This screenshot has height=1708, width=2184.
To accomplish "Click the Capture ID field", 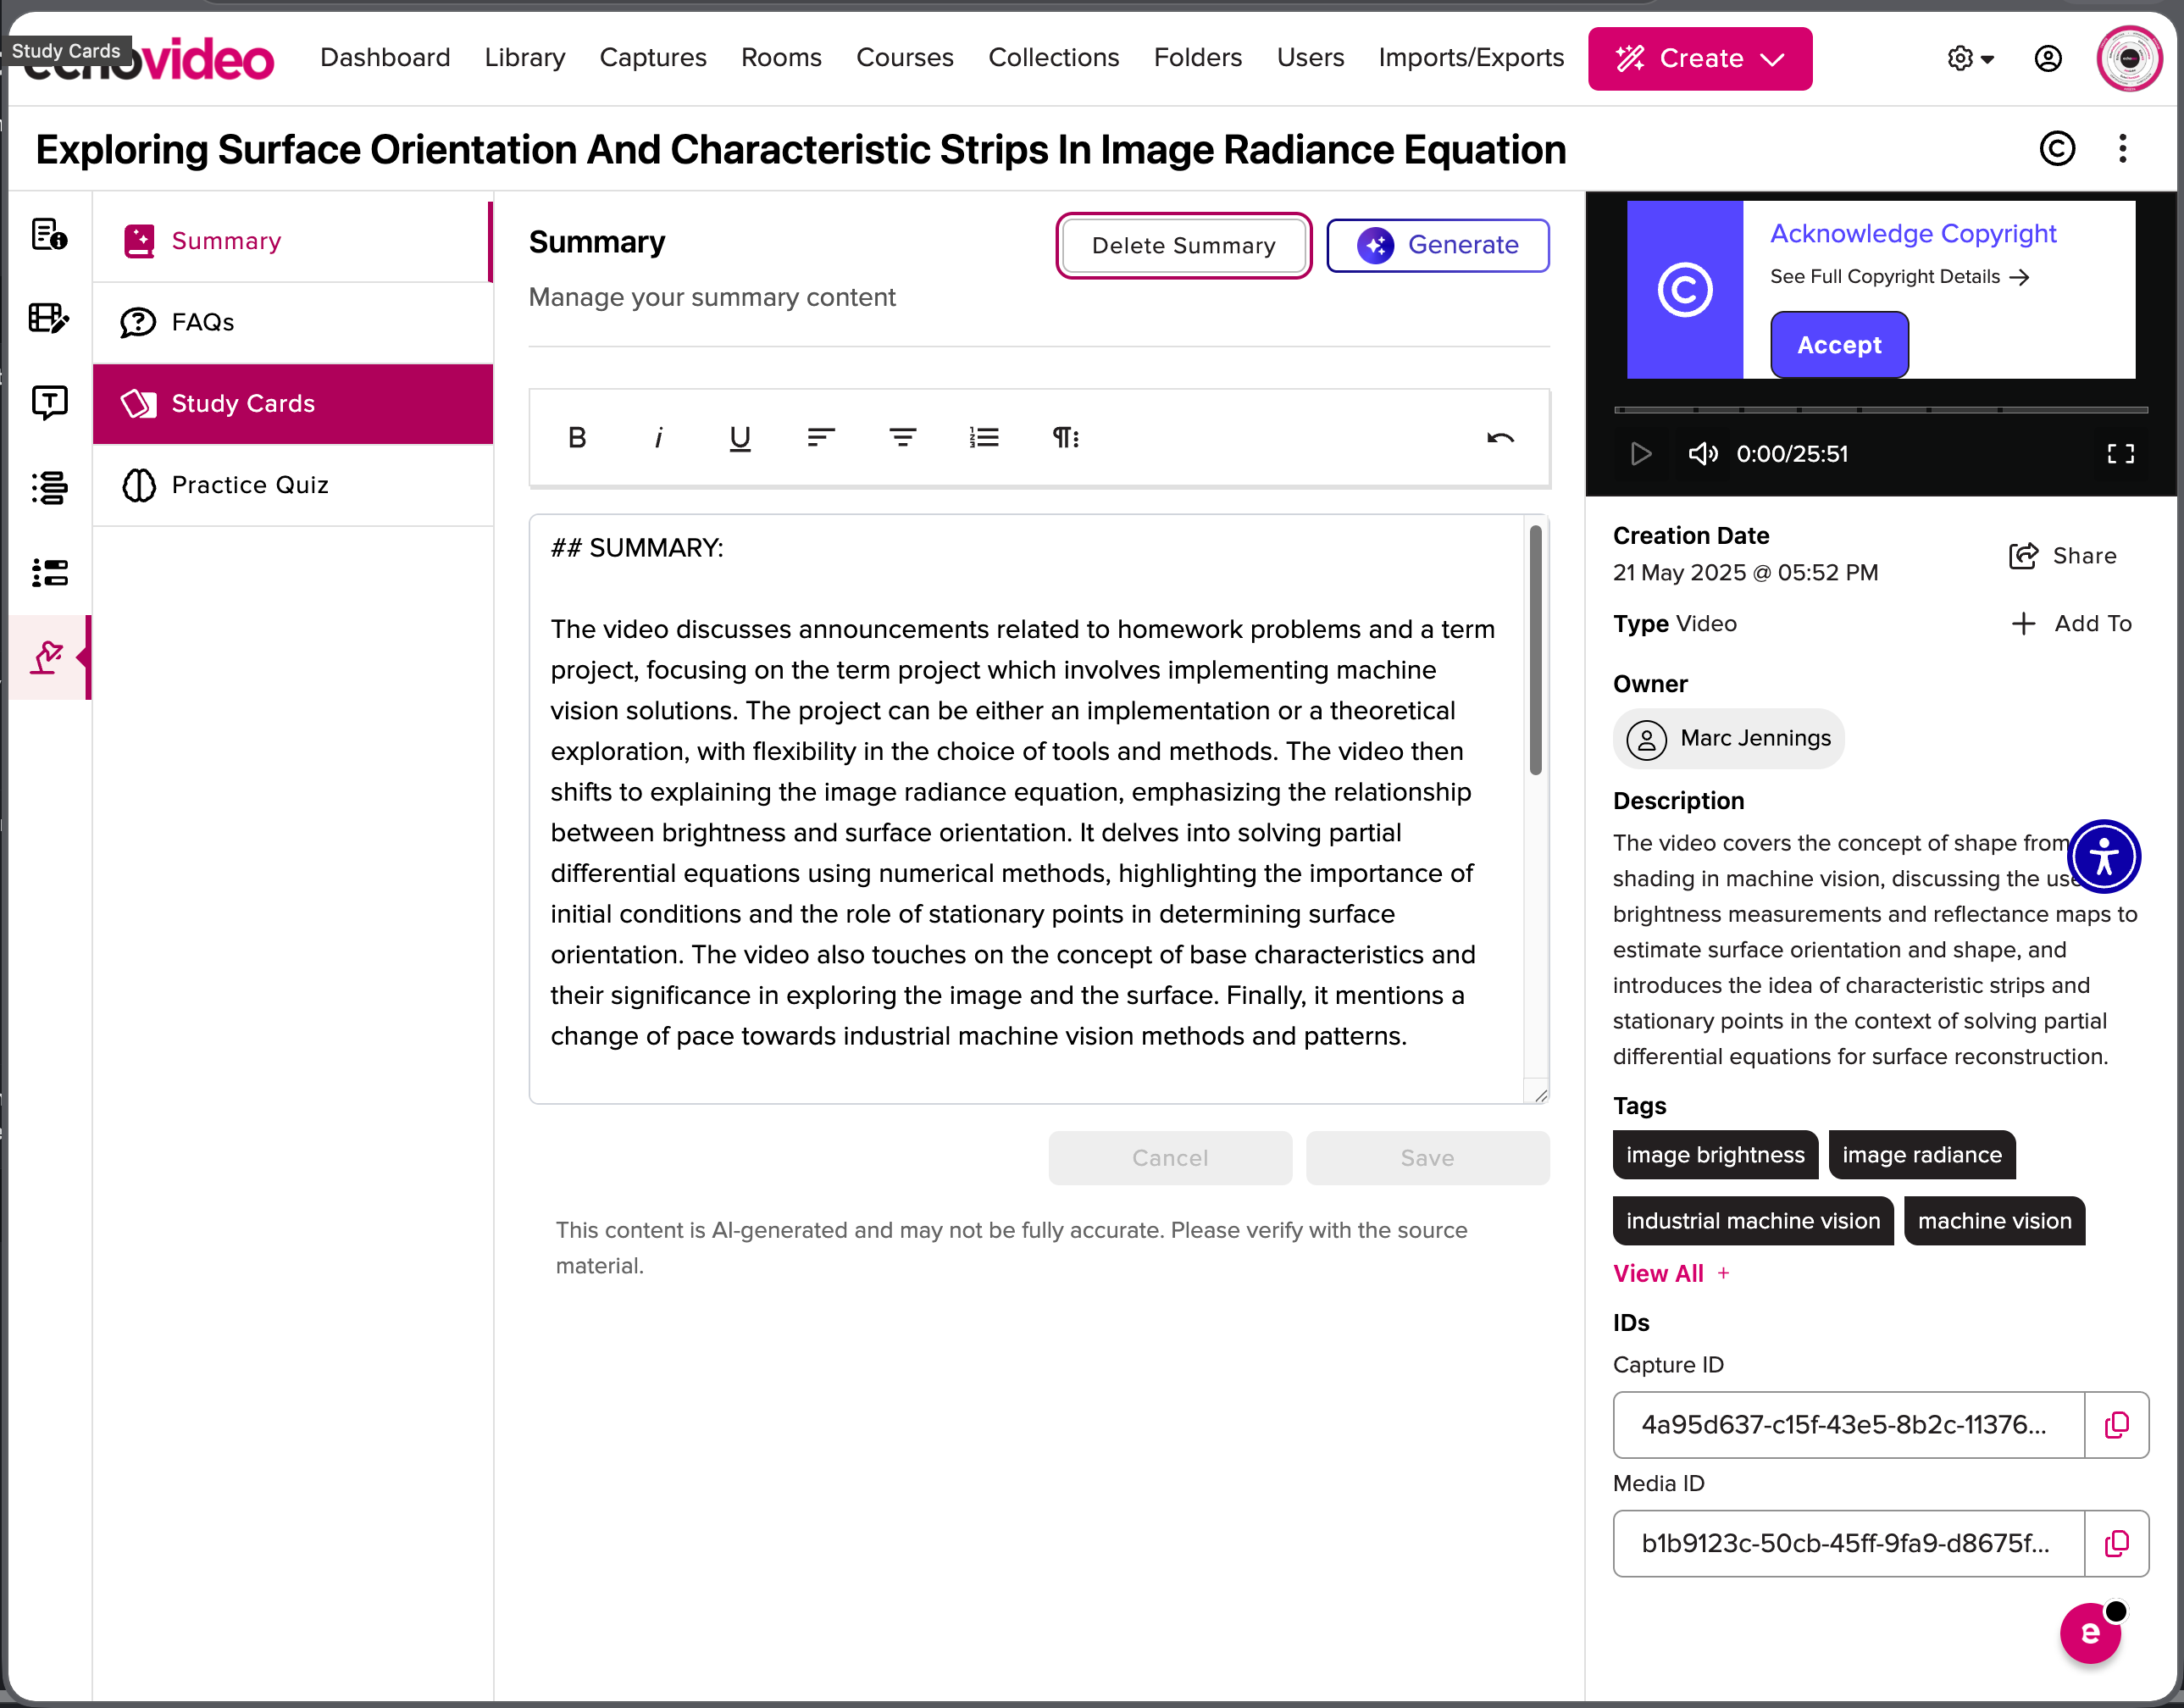I will pyautogui.click(x=1848, y=1425).
